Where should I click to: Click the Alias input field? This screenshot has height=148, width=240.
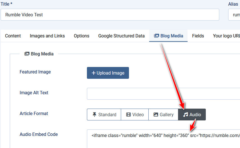tap(234, 15)
